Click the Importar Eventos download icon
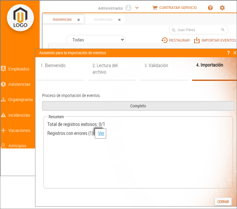237x209 pixels. point(197,40)
